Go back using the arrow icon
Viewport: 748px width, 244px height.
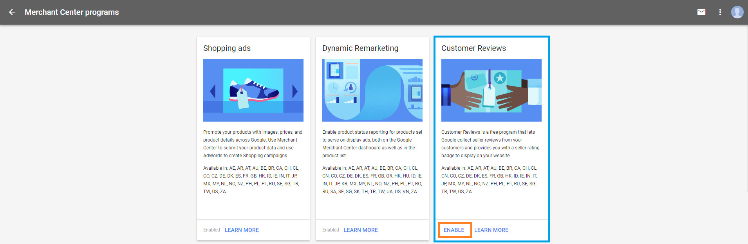12,12
